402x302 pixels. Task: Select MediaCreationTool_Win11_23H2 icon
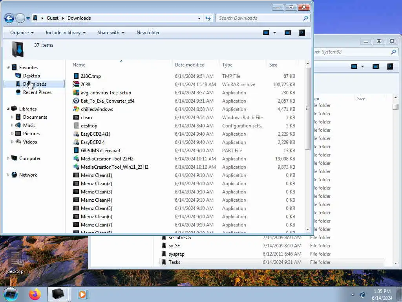(x=76, y=167)
